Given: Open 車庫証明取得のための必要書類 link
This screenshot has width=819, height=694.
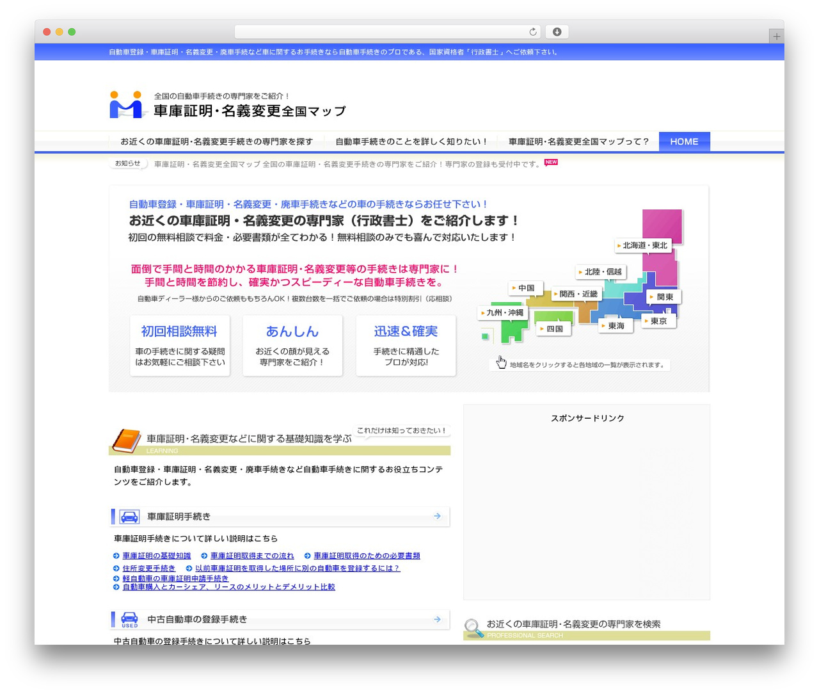Looking at the screenshot, I should 367,556.
